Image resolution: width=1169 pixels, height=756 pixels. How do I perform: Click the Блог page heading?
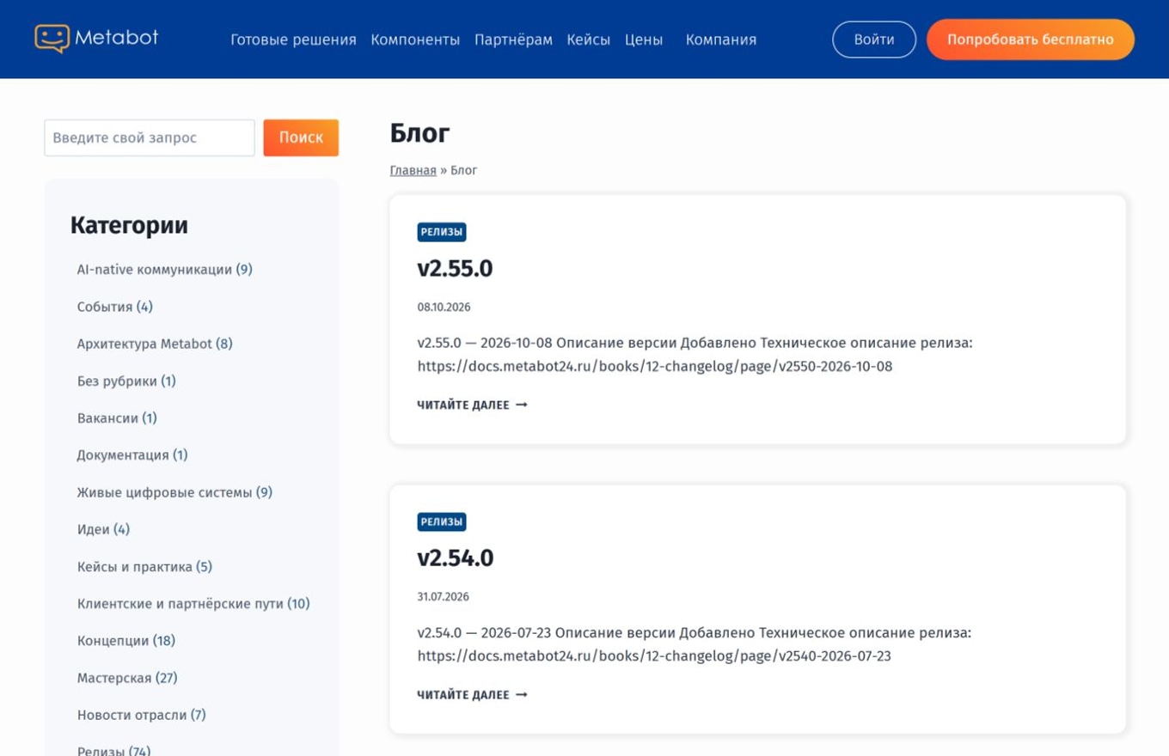[x=420, y=133]
